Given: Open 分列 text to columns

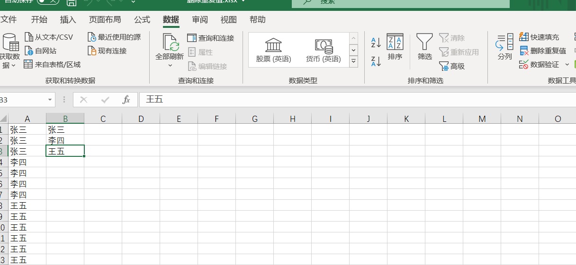Looking at the screenshot, I should coord(505,47).
